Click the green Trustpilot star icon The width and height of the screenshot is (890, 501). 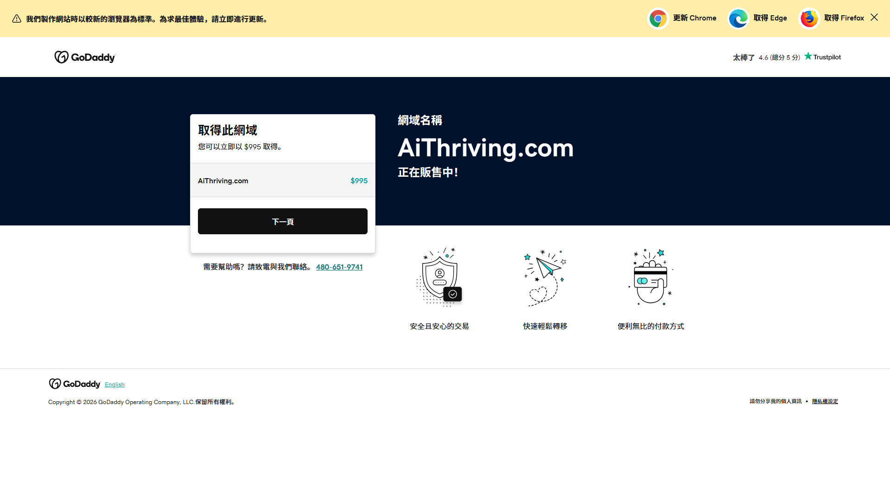807,56
